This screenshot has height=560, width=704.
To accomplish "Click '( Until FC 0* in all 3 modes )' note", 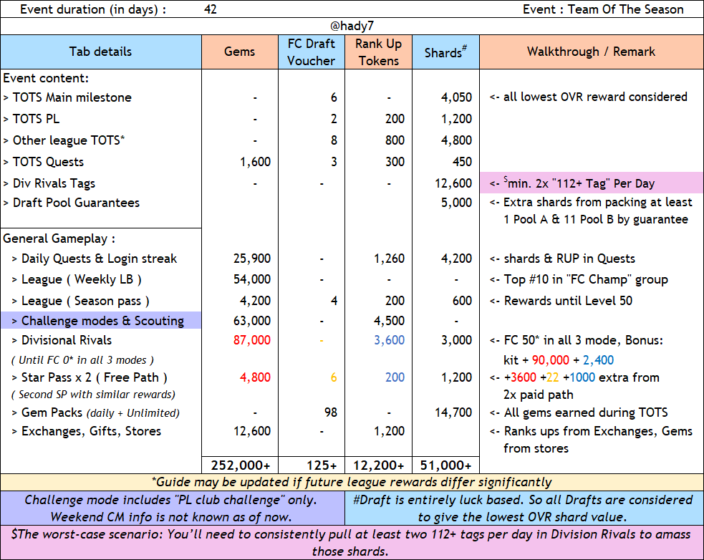I will 82,360.
